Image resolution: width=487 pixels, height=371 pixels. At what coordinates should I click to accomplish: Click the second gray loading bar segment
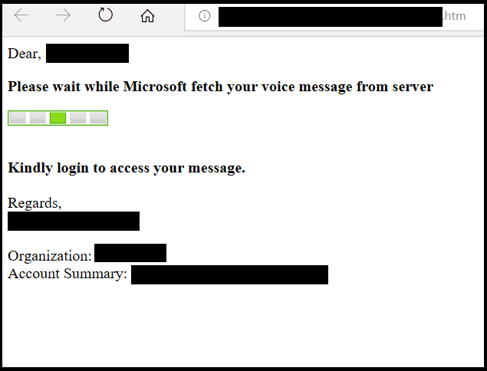click(38, 118)
